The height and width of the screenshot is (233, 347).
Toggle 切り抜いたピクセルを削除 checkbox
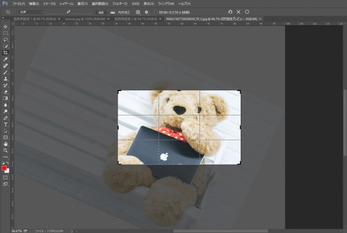click(x=155, y=11)
